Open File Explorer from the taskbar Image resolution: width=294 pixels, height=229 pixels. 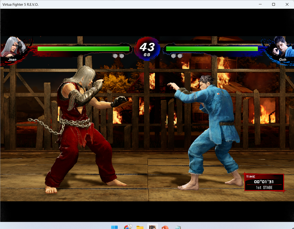click(140, 227)
